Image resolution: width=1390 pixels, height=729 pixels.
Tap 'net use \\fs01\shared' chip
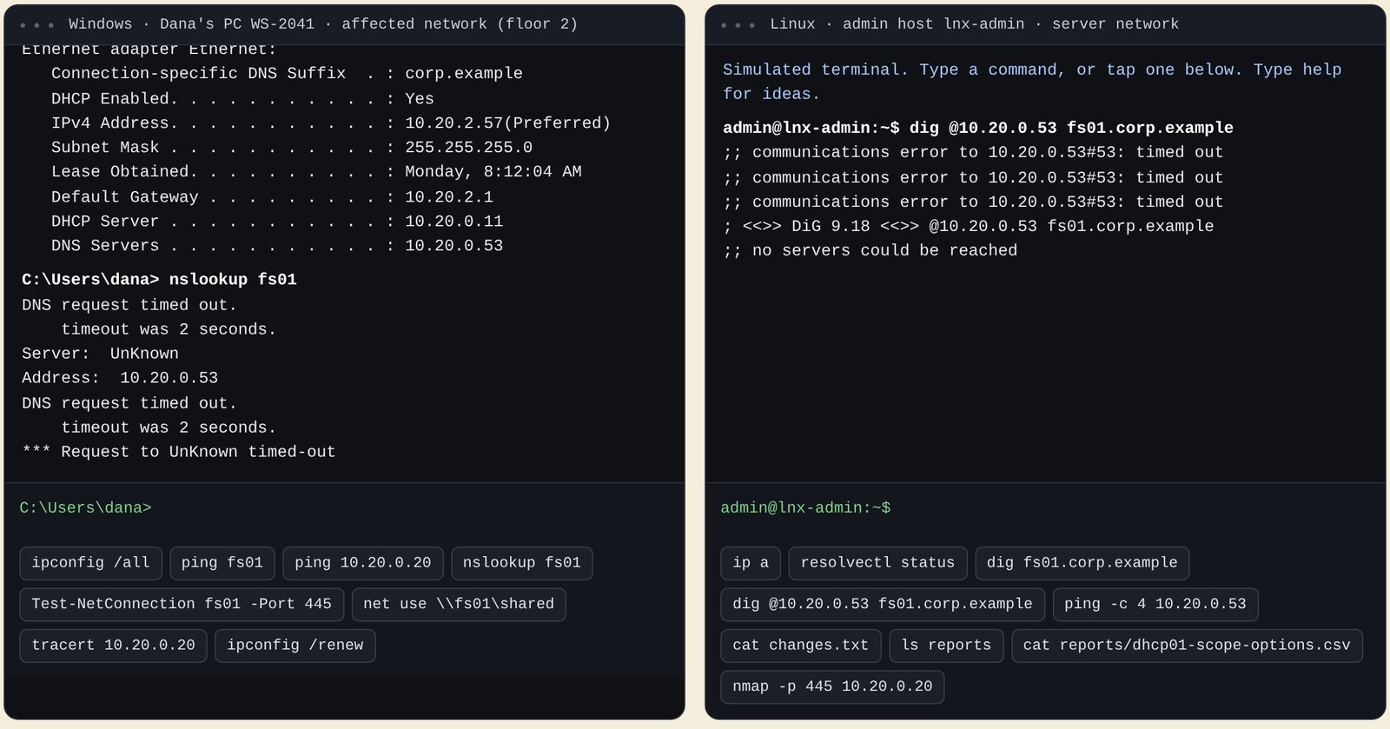click(x=459, y=604)
